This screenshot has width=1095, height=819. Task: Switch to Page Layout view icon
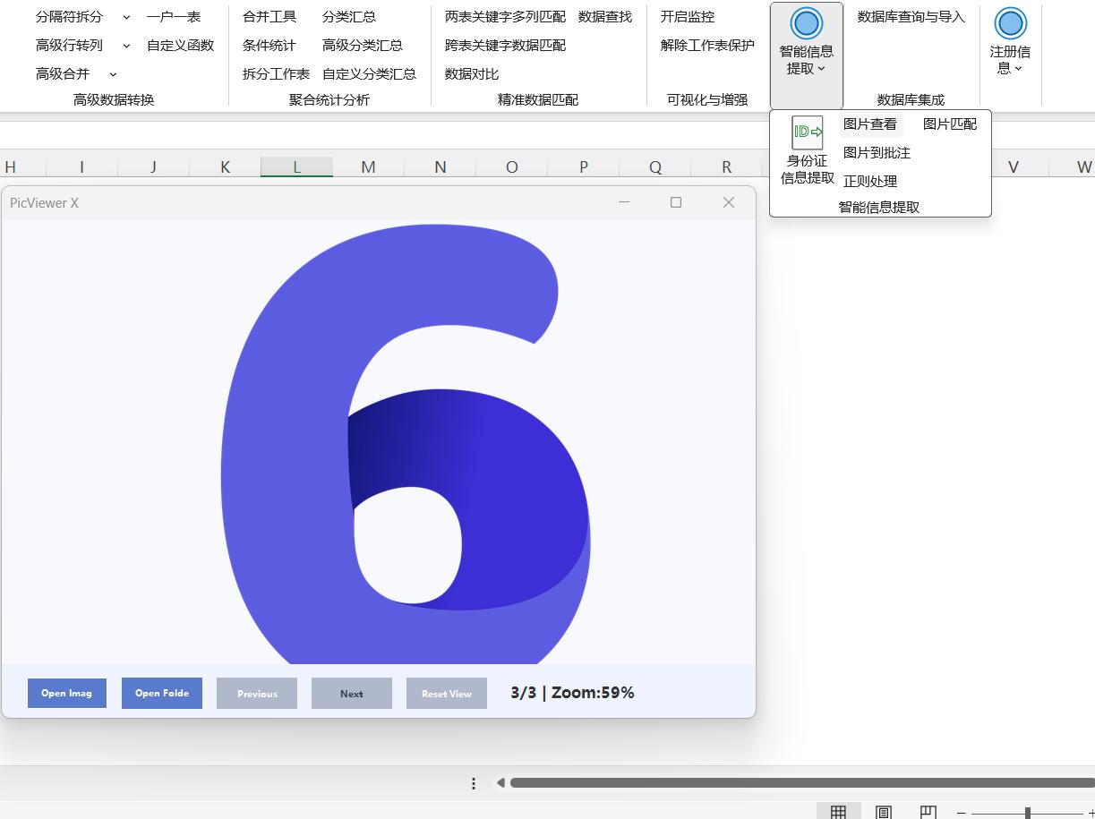point(883,812)
